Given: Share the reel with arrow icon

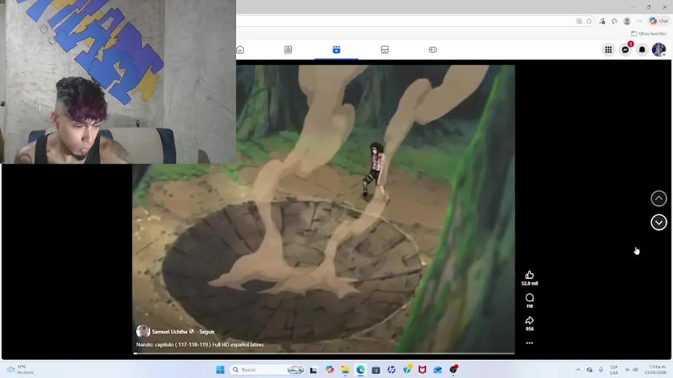Looking at the screenshot, I should click(529, 320).
